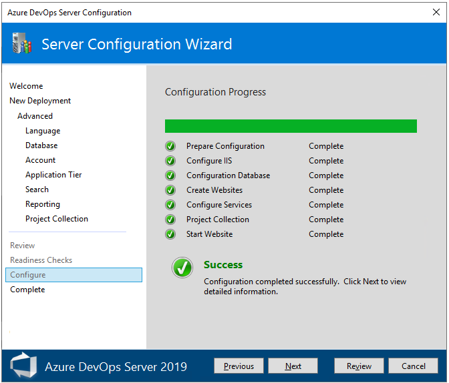Click the server icon in the wizard header
Viewport: 449px width, 383px height.
click(21, 44)
